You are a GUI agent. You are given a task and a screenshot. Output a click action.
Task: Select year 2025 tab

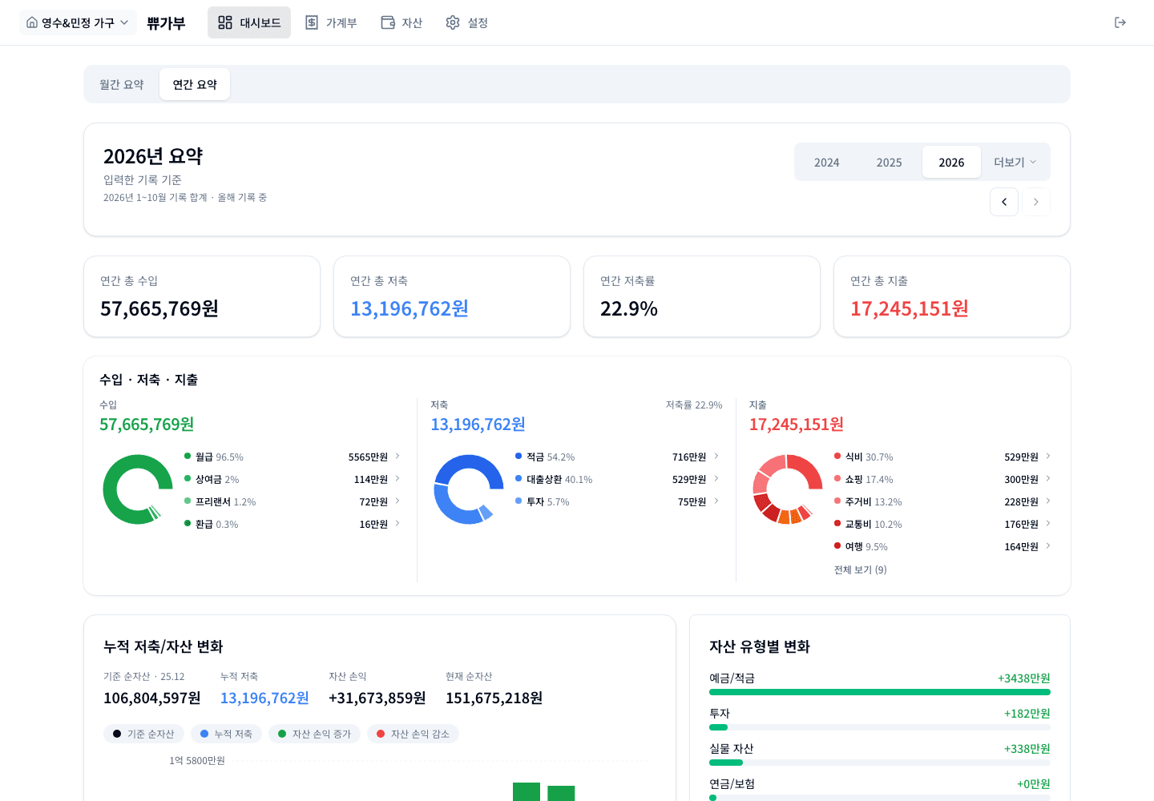pyautogui.click(x=890, y=163)
